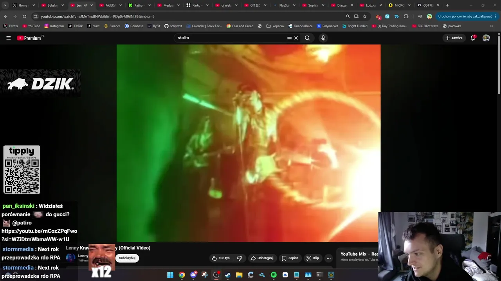Open the Polymarket bookmark
Screen dimensions: 501x281
click(x=327, y=26)
